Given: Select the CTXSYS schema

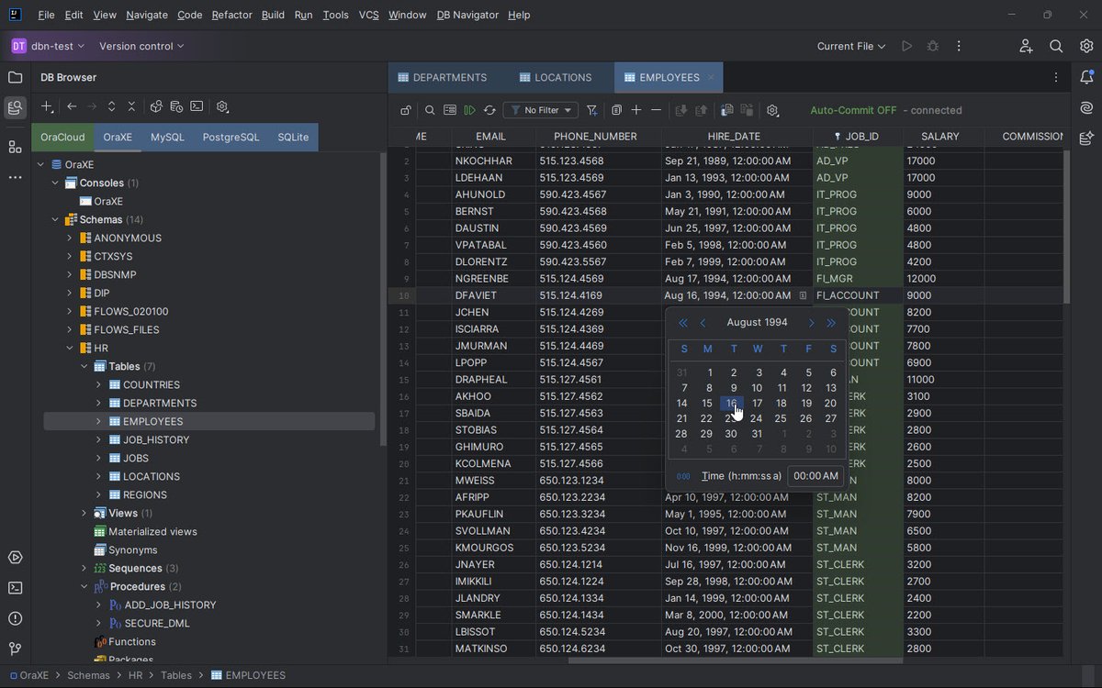Looking at the screenshot, I should pos(113,256).
